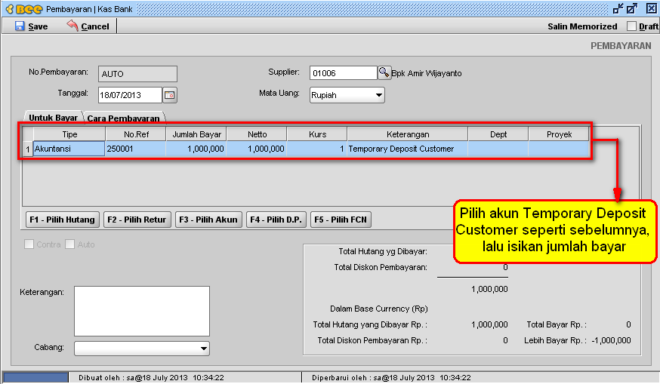Screen dimensions: 660x384
Task: Click the Cancel toolbar button
Action: coord(88,26)
